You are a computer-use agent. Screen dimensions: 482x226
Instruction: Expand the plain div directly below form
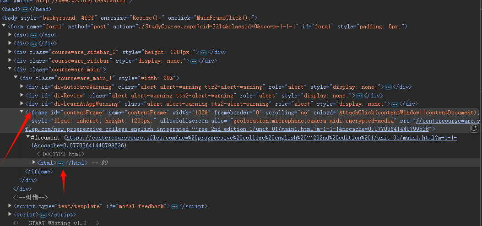(10, 34)
